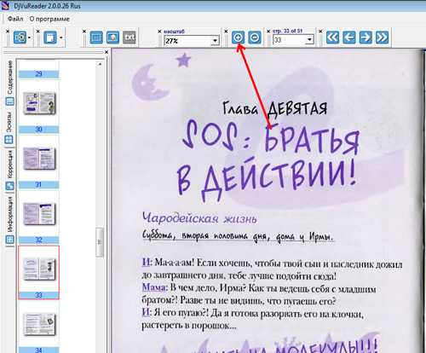Viewport: 426px width, 353px height.
Task: Open the scale 27% dropdown
Action: pos(215,41)
